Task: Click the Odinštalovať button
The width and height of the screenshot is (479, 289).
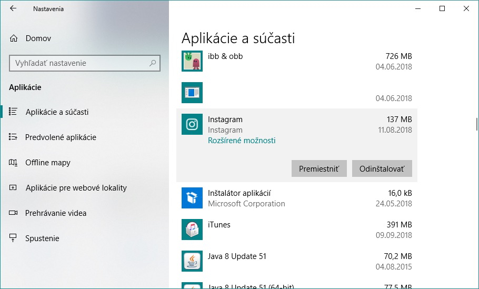Action: [382, 168]
